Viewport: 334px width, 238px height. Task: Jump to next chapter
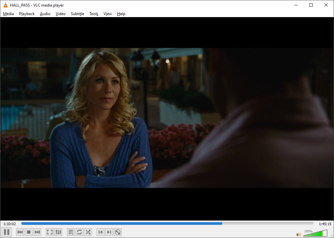tap(109, 232)
